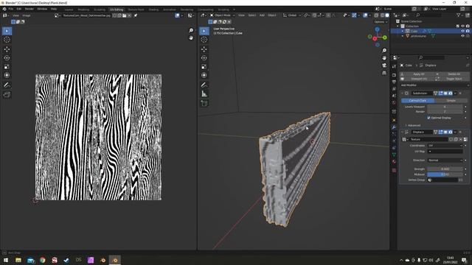Image resolution: width=472 pixels, height=265 pixels.
Task: Click the Y axis on the navigation gizmo
Action: click(385, 38)
